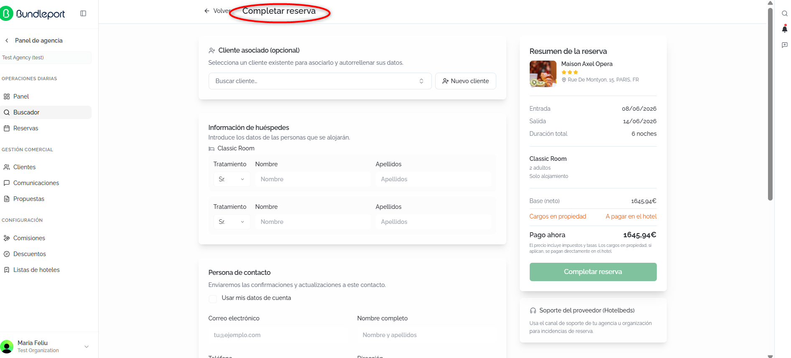Open Comisiones in the sidebar

coord(46,238)
